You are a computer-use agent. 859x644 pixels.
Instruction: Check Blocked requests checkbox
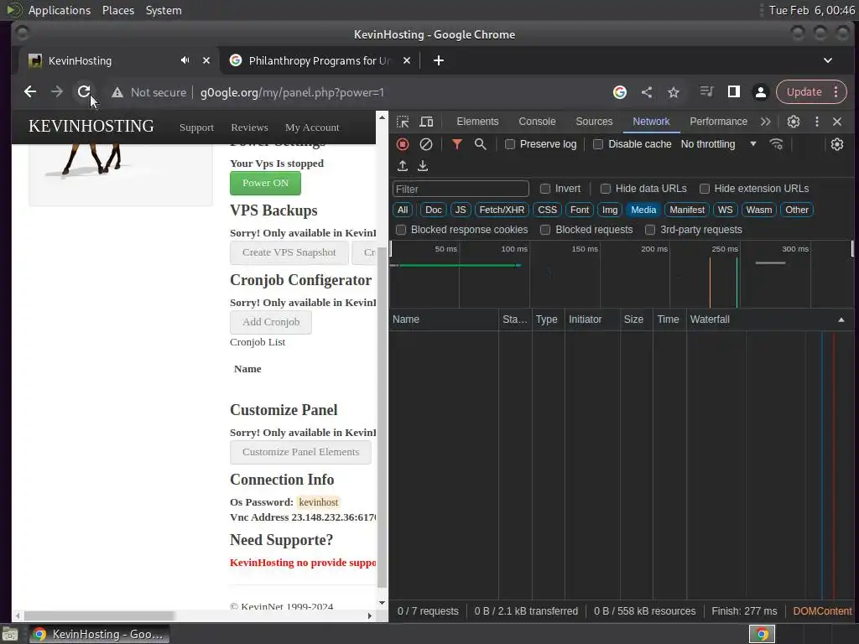pyautogui.click(x=545, y=230)
